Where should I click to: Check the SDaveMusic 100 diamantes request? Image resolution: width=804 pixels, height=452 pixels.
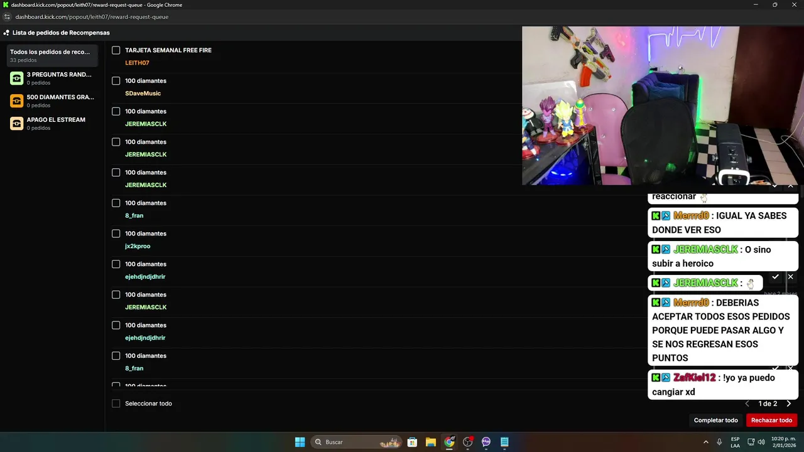click(116, 81)
